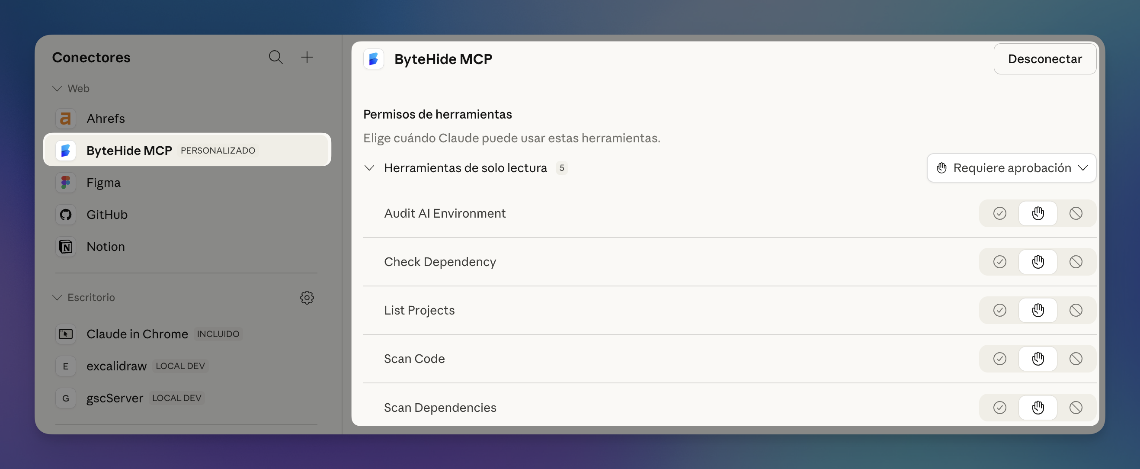Select the excalidraw connector

[x=116, y=366]
